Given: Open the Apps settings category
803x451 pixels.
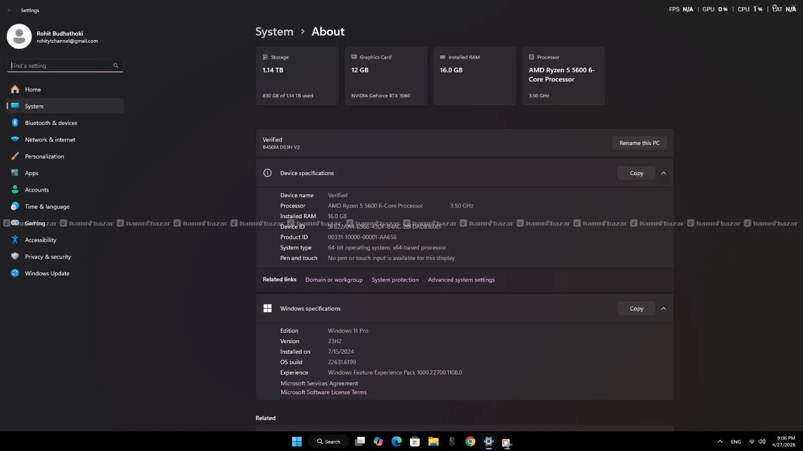Looking at the screenshot, I should pos(65,173).
